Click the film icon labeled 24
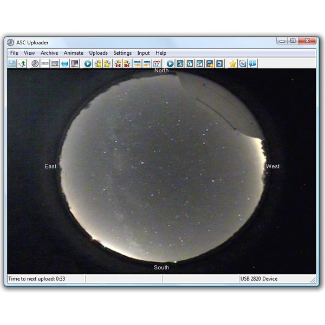The height and width of the screenshot is (325, 325). 199,64
